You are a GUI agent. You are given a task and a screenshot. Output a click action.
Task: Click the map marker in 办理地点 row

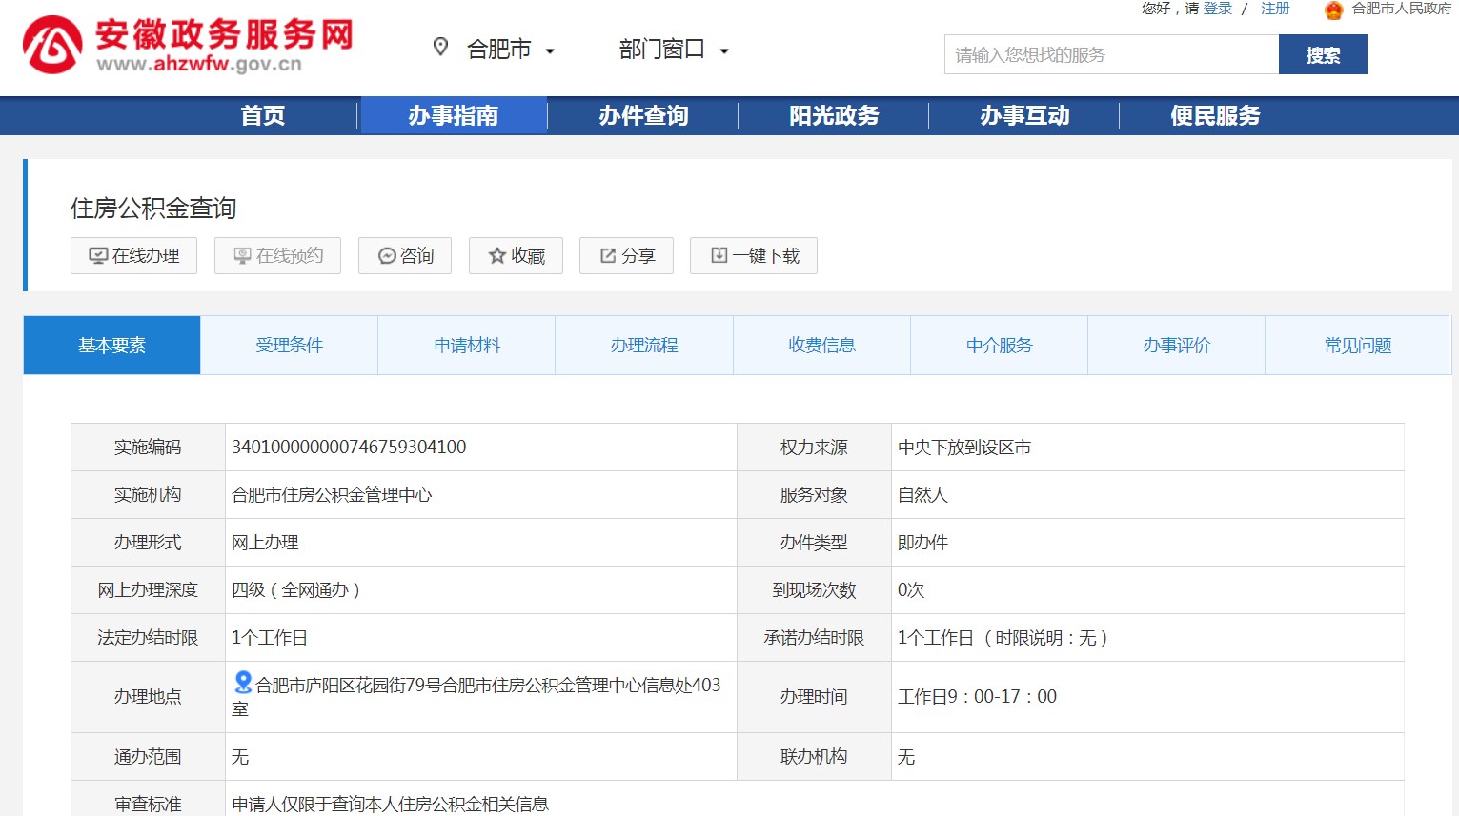(243, 683)
